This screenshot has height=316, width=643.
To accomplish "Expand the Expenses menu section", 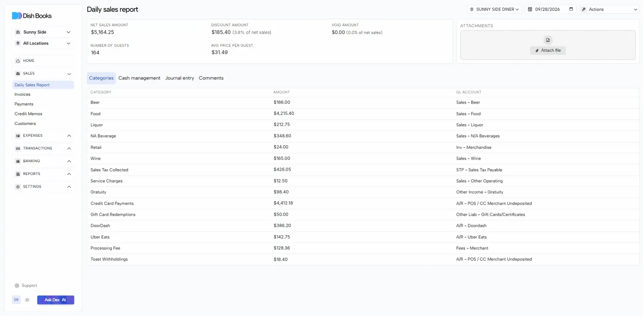I will pyautogui.click(x=69, y=136).
